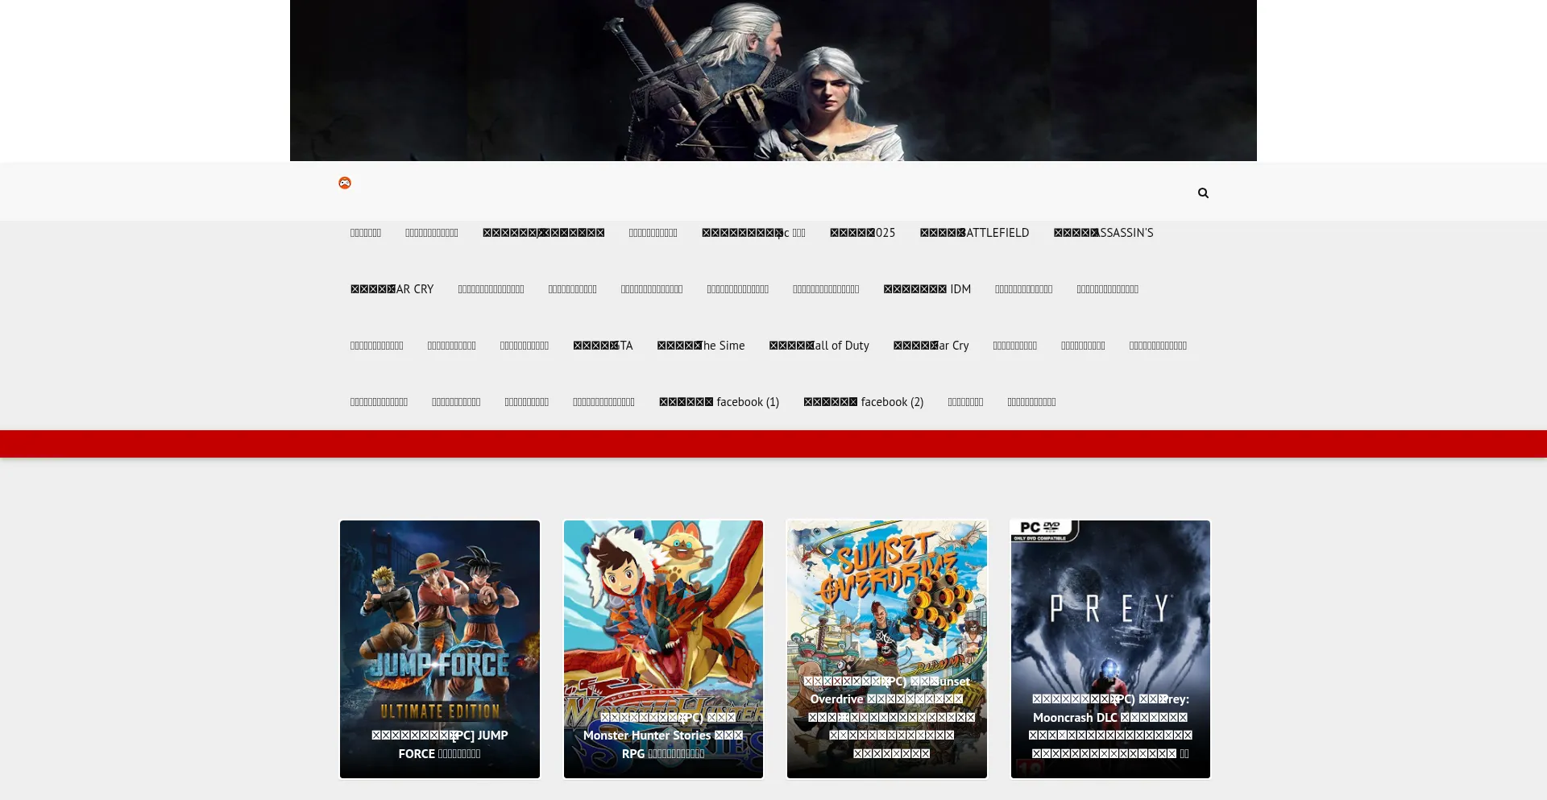Open the Prey: Mooncrash DLC game card
Viewport: 1547px width, 800px height.
(1110, 649)
